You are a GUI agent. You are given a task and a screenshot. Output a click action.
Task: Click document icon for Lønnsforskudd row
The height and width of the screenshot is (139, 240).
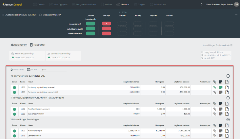click(227, 136)
